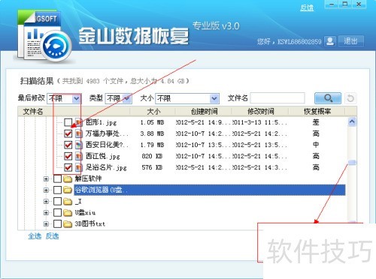376x279 pixels.
Task: Sort by 恢复概率 column header
Action: [x=317, y=111]
